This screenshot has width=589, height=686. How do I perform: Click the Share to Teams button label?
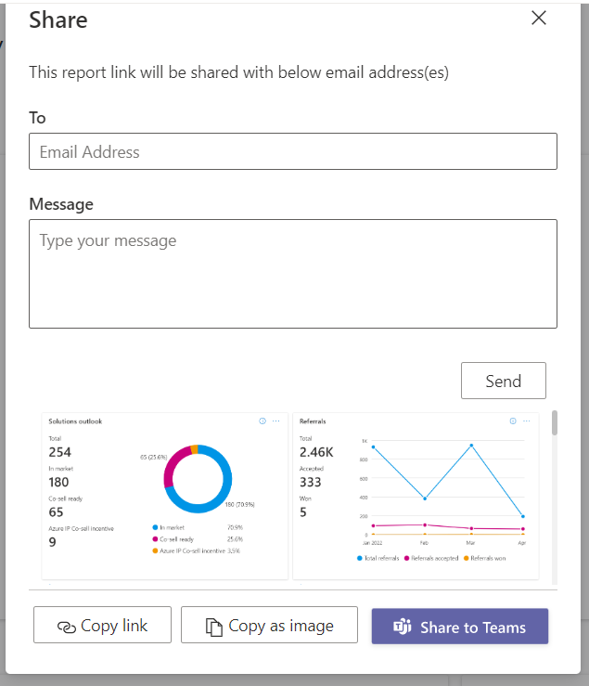[x=472, y=628]
